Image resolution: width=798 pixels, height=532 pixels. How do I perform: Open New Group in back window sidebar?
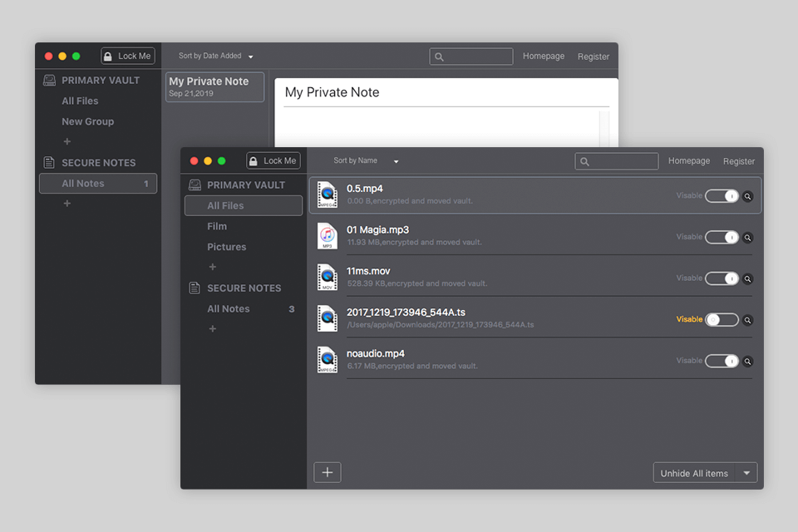pos(87,121)
